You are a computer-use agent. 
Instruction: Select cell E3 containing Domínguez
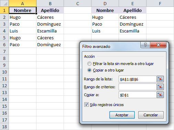point(132,24)
